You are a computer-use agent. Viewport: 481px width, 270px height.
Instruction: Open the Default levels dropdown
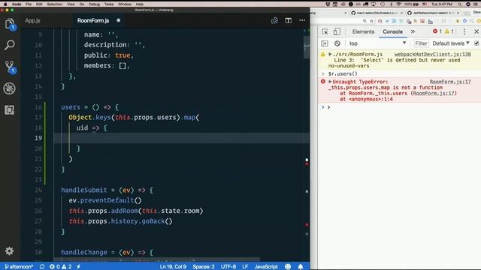451,43
